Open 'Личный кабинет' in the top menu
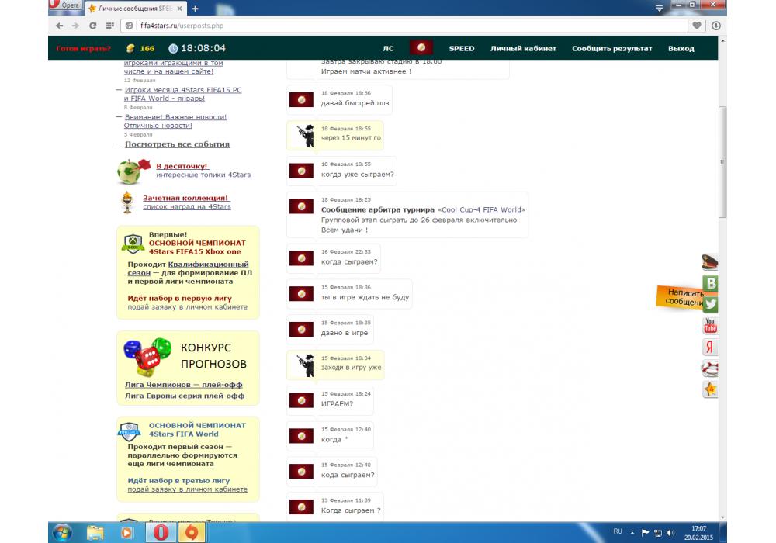The height and width of the screenshot is (543, 776). point(523,49)
